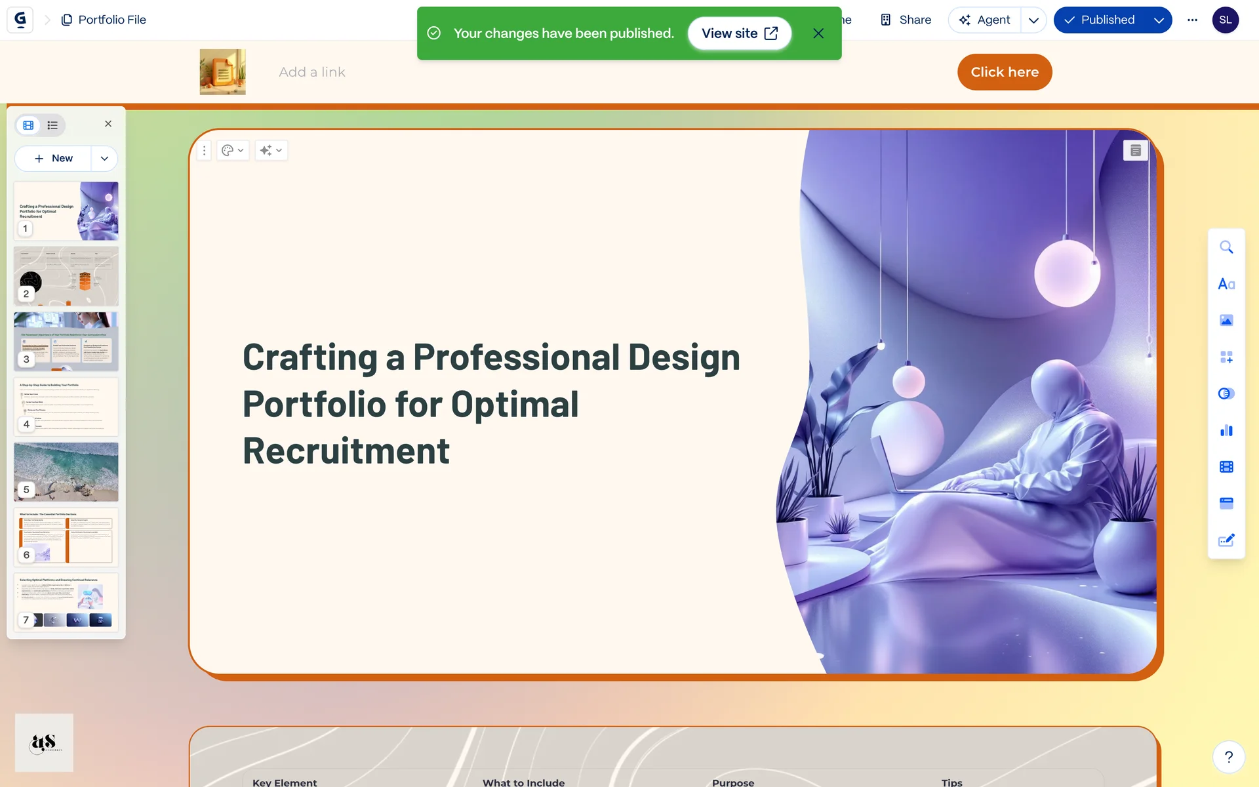Switch sidebar to filmstrip view
The image size is (1259, 787).
28,125
